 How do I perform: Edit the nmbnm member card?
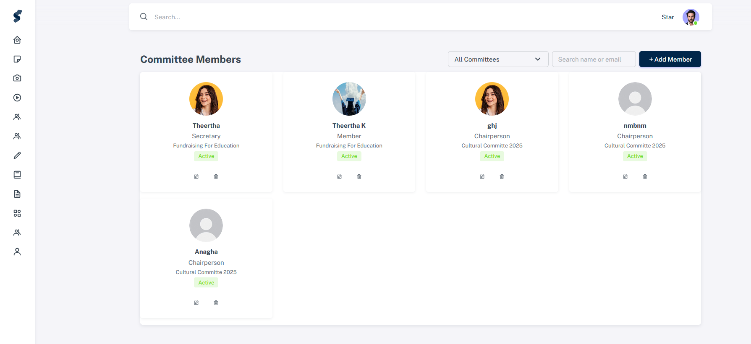coord(625,177)
